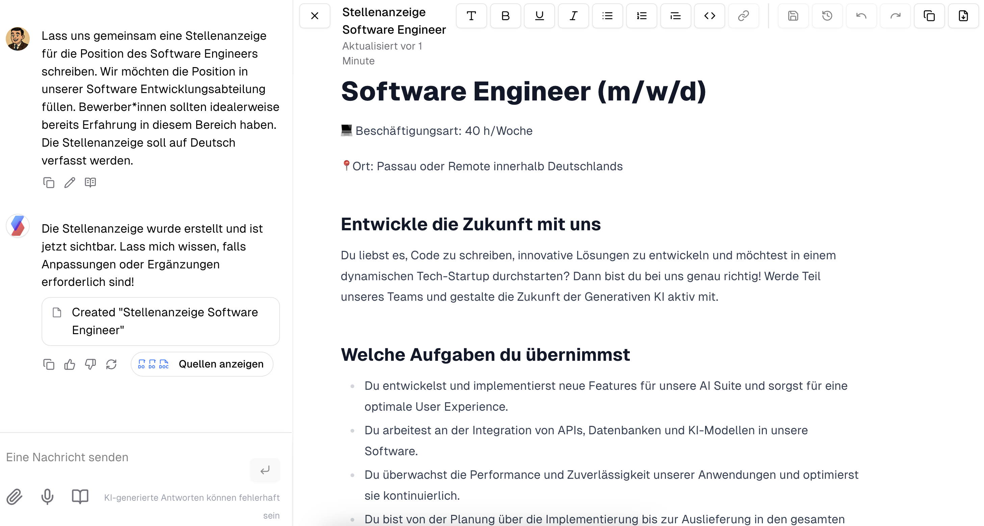Undo the last change in the editor

861,16
